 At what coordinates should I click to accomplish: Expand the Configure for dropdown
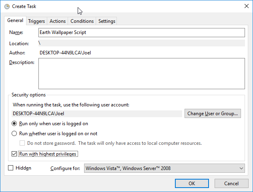click(x=164, y=168)
